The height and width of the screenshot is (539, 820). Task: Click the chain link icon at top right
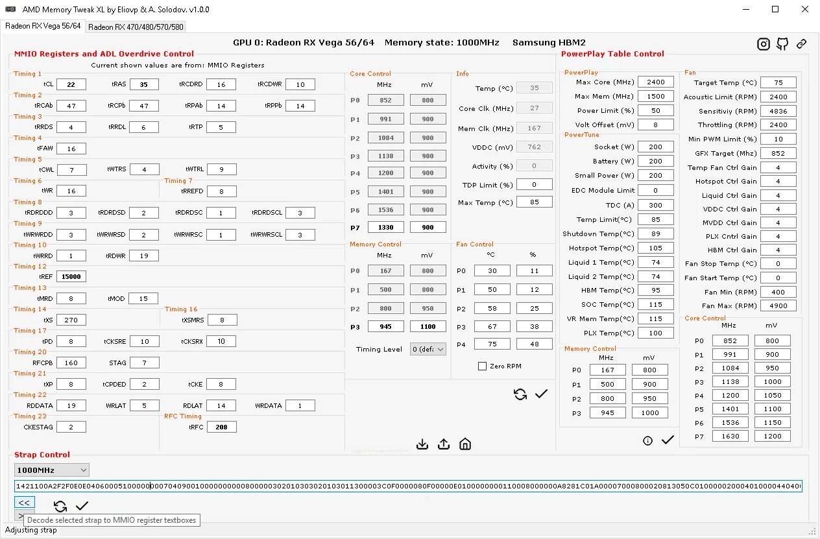coord(802,44)
